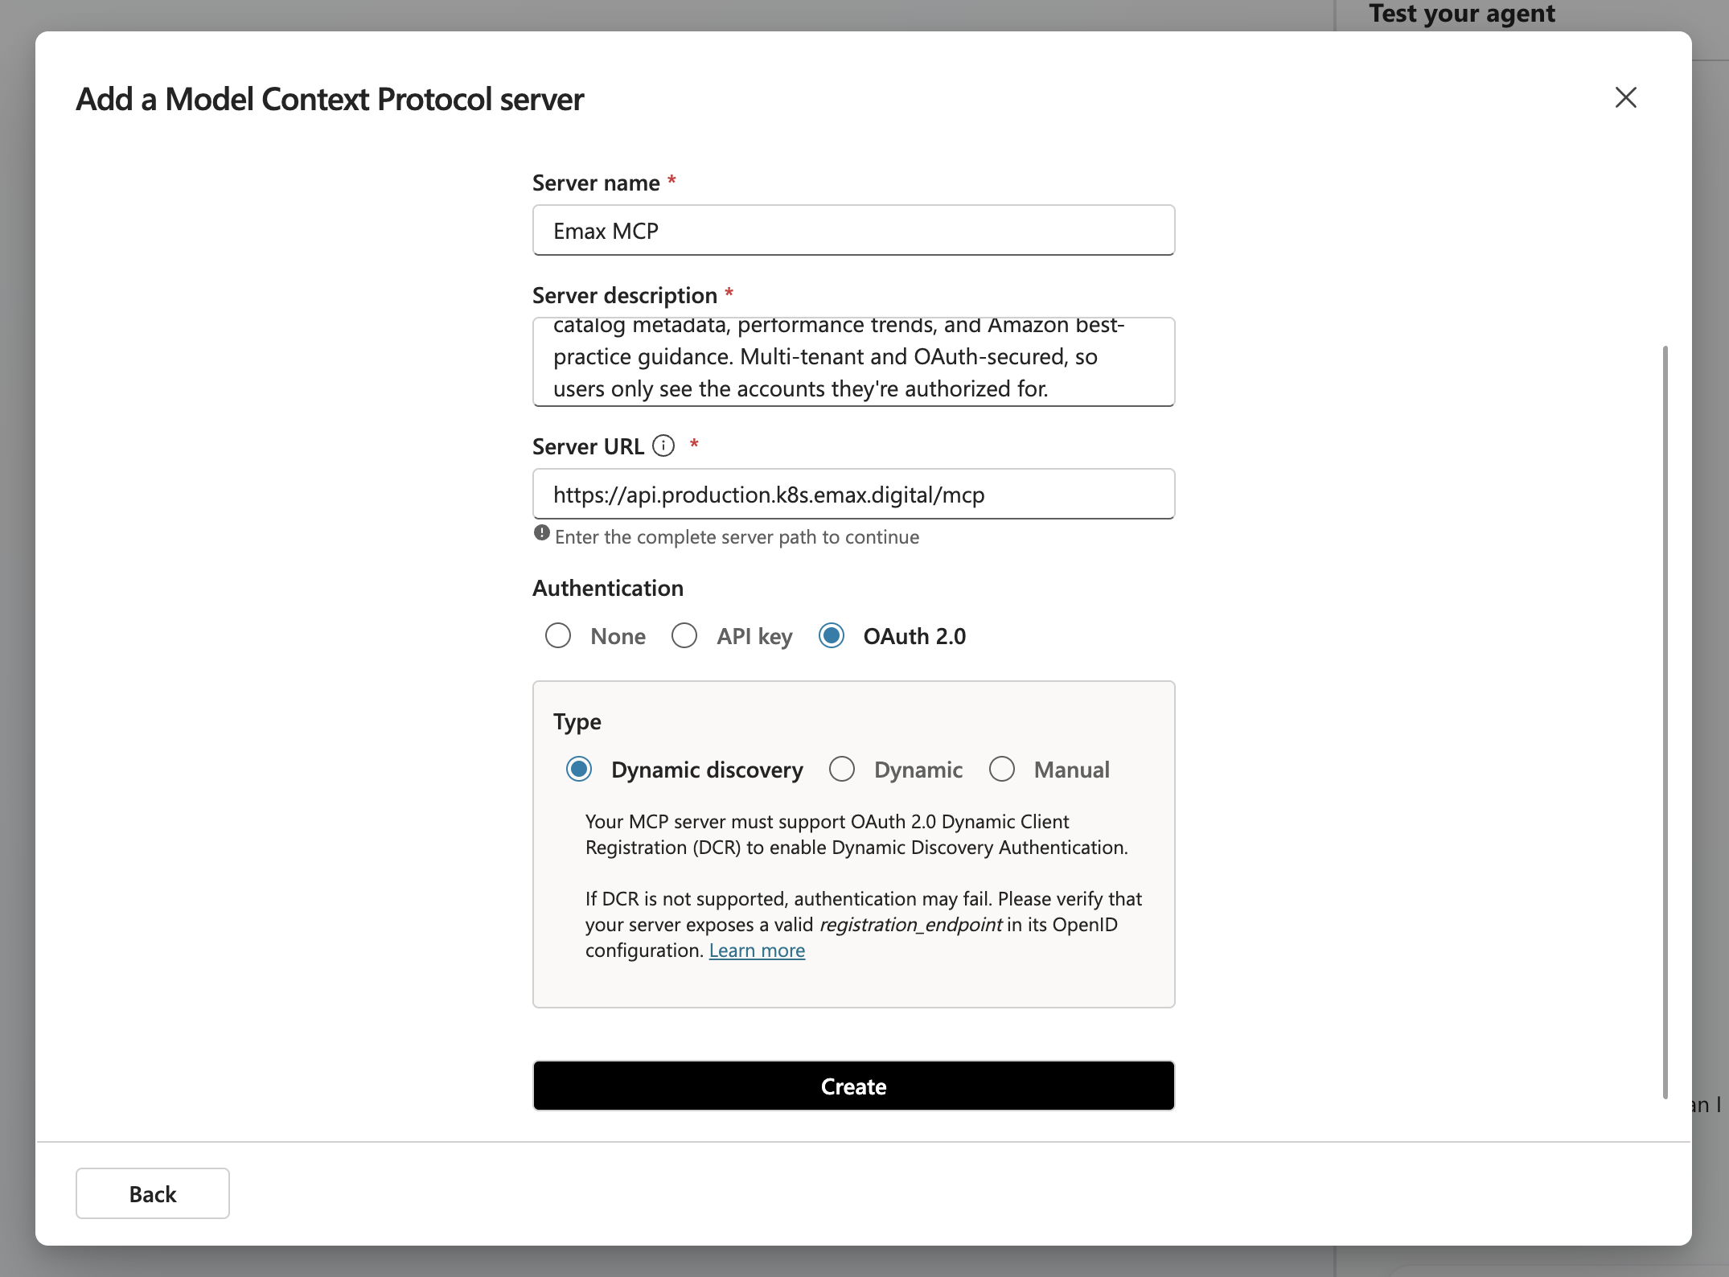Focus the Server name input field

click(x=853, y=231)
